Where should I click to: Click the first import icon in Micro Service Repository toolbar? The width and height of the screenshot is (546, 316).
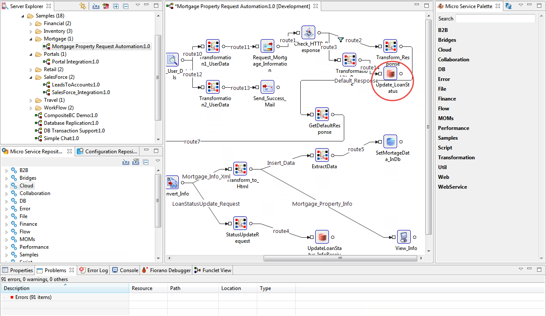(126, 162)
